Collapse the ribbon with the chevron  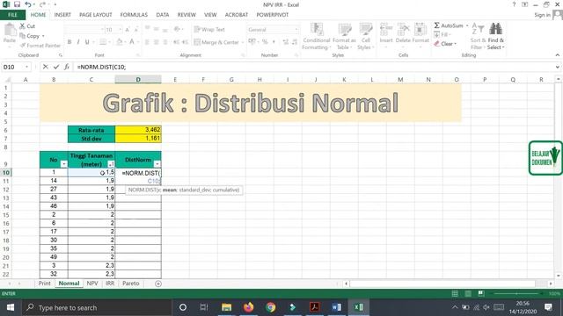pyautogui.click(x=557, y=55)
